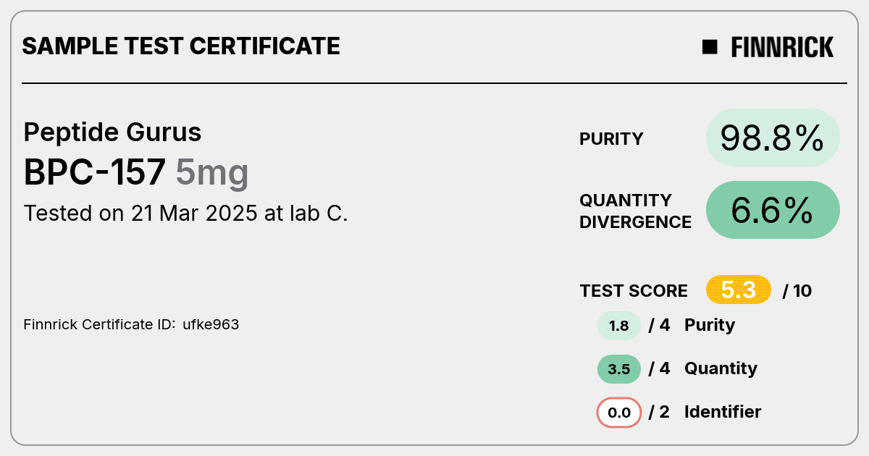Click the Sample Test Certificate heading

181,46
